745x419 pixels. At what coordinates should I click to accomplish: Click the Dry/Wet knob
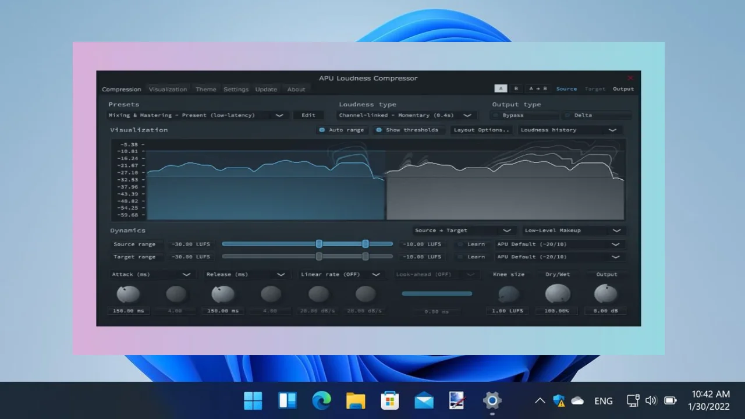pyautogui.click(x=558, y=294)
